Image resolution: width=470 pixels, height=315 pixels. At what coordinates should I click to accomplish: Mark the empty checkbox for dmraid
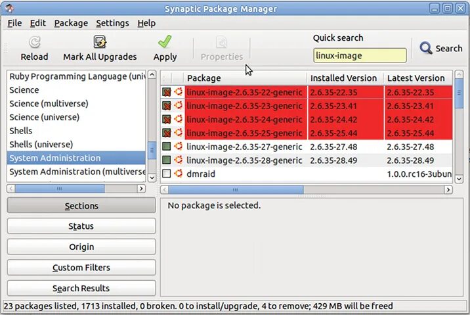(166, 174)
